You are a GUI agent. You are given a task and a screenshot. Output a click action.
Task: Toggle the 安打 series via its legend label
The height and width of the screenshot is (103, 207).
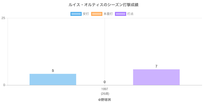pyautogui.click(x=86, y=14)
